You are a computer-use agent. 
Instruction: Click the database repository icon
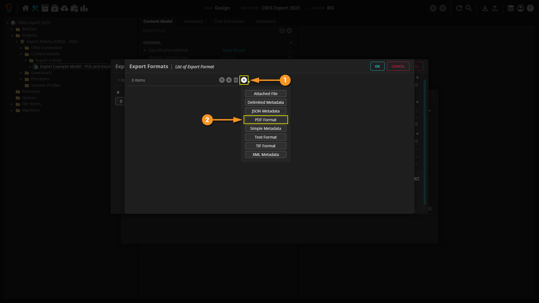(x=511, y=8)
